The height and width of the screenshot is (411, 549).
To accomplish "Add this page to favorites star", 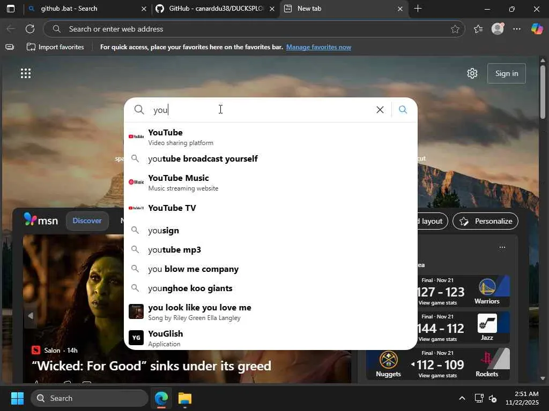I will click(x=455, y=29).
